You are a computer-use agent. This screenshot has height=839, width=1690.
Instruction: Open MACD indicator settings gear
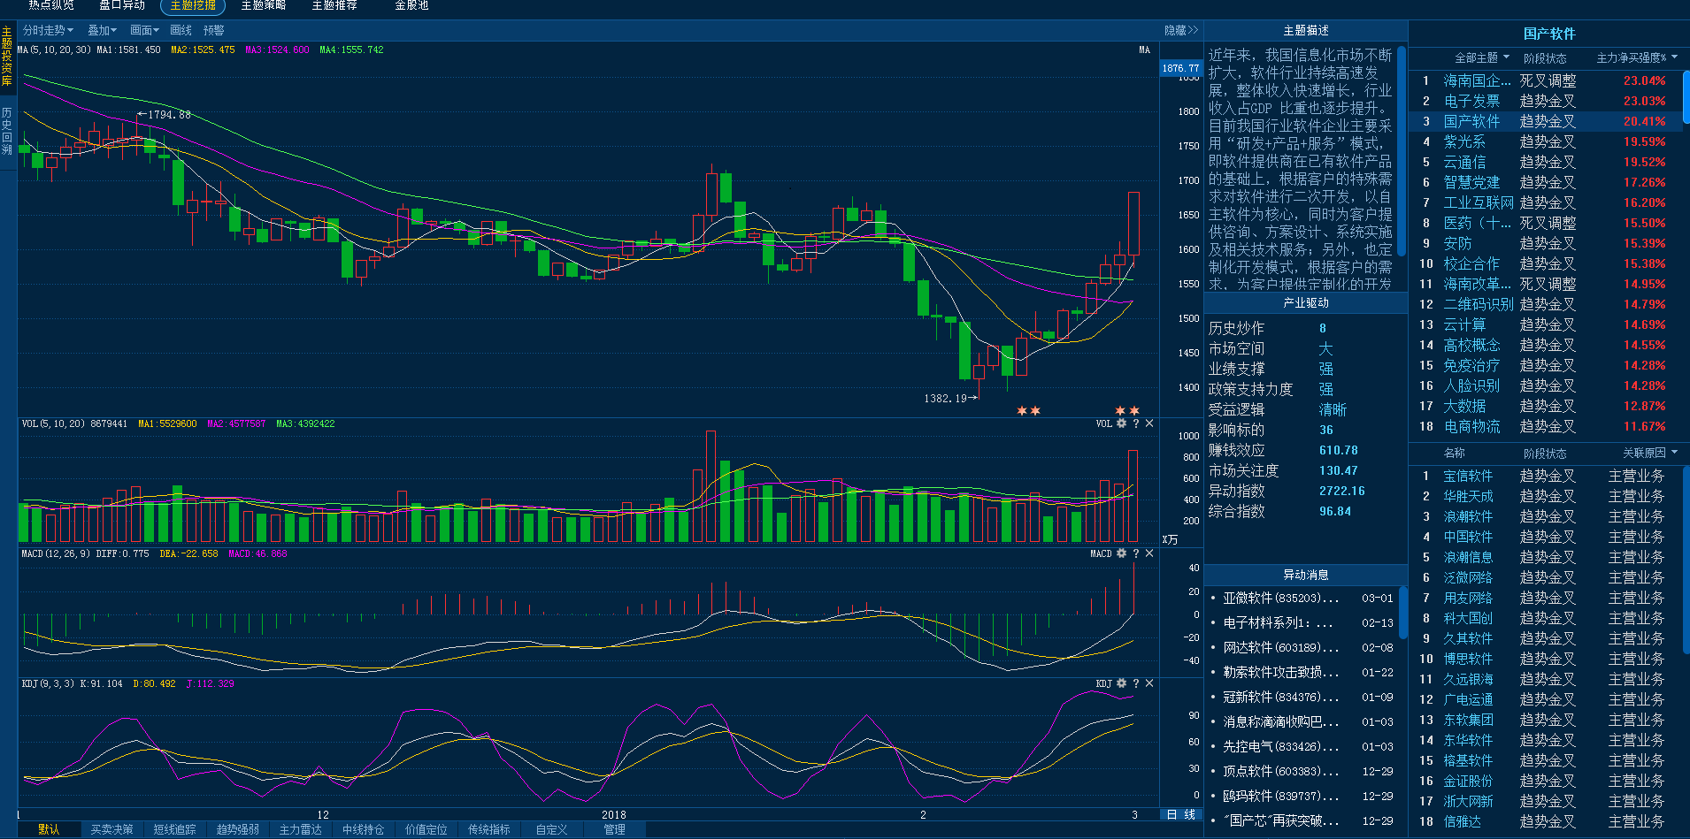tap(1121, 553)
